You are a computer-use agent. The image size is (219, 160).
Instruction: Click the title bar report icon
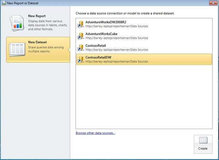click(4, 3)
